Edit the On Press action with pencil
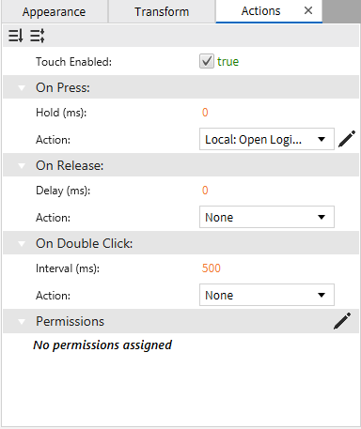Screen dimensions: 361x429 point(347,139)
